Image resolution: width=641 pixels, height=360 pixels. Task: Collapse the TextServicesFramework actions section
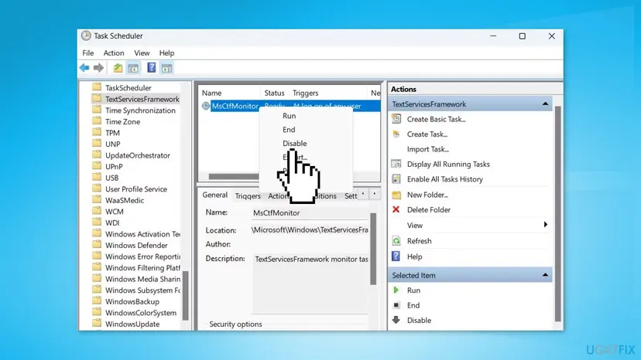[x=545, y=104]
